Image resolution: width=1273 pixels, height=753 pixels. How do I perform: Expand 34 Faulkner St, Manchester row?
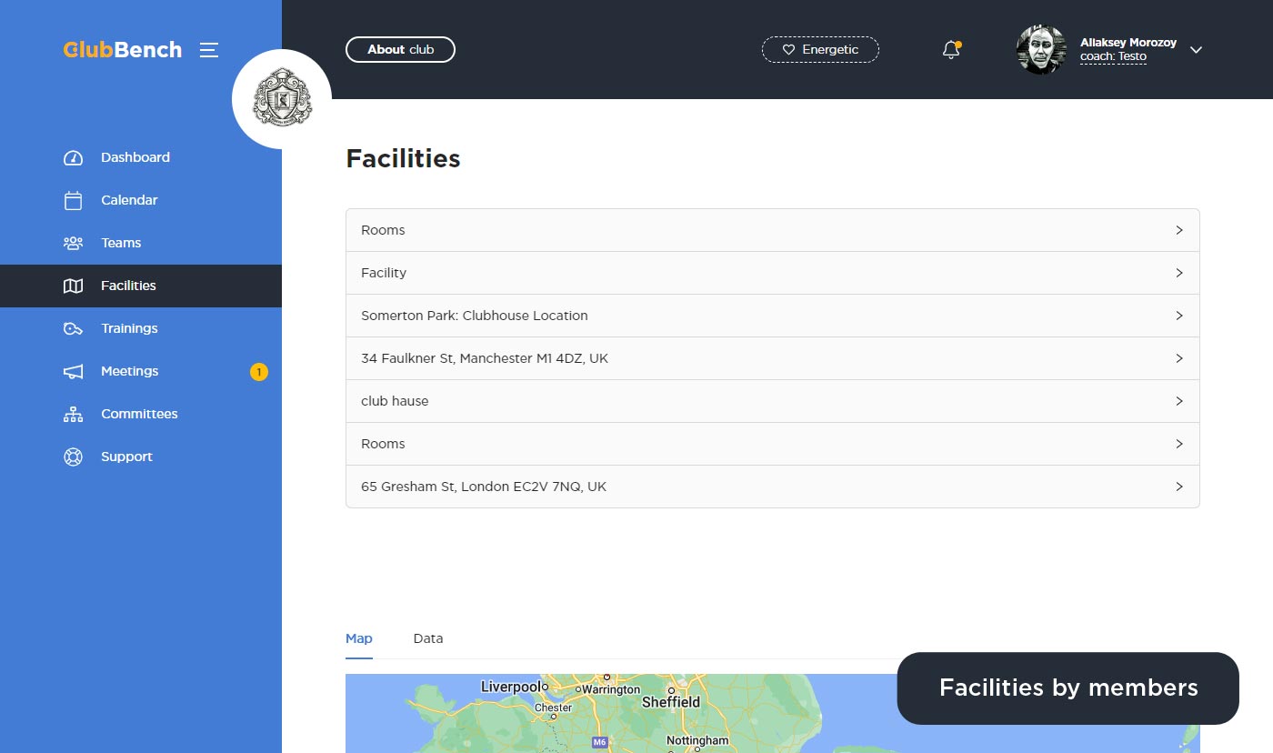pos(772,358)
